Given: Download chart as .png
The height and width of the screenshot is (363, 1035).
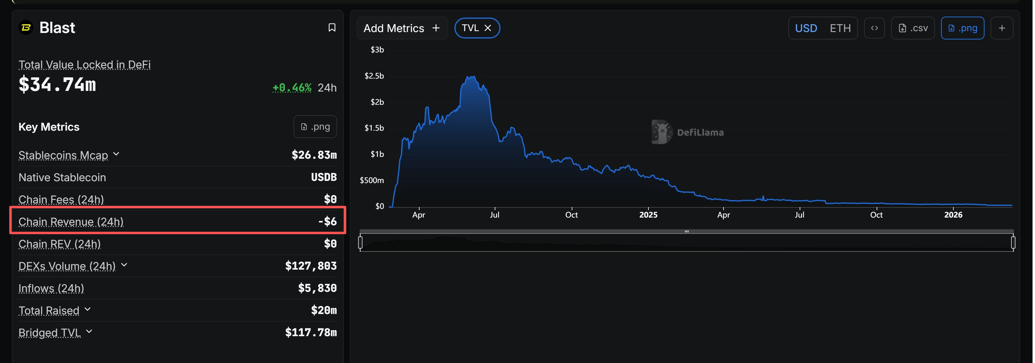Looking at the screenshot, I should 962,28.
